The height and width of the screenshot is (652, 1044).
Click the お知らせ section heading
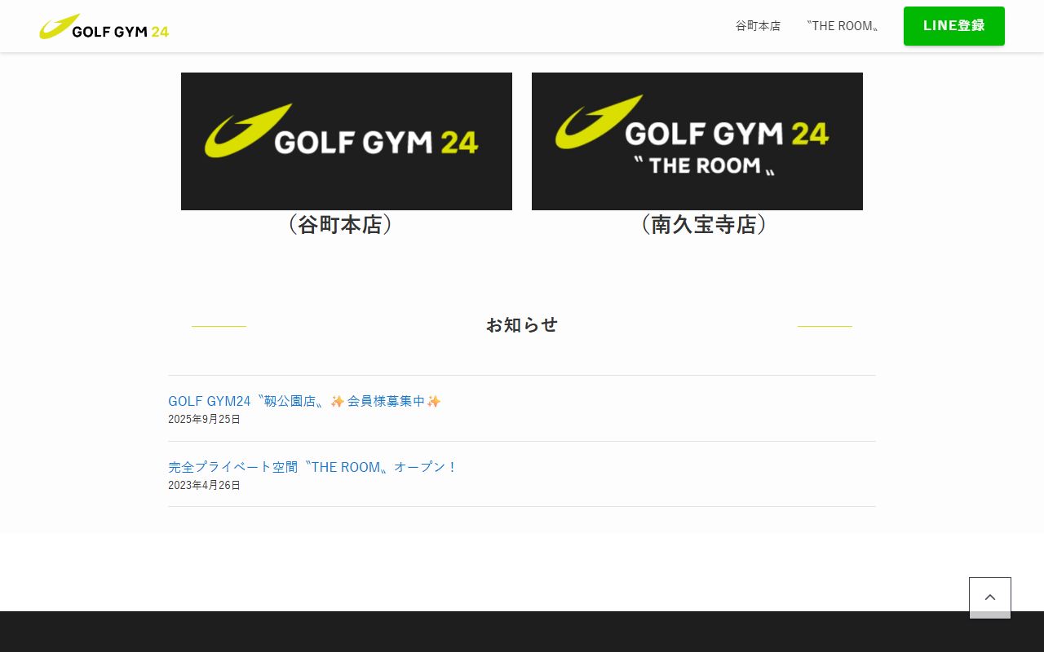522,325
